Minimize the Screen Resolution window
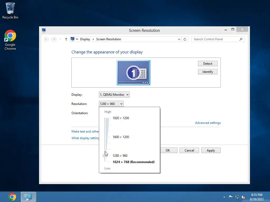Screen dimensions: 270x202 pyautogui.click(x=226, y=29)
